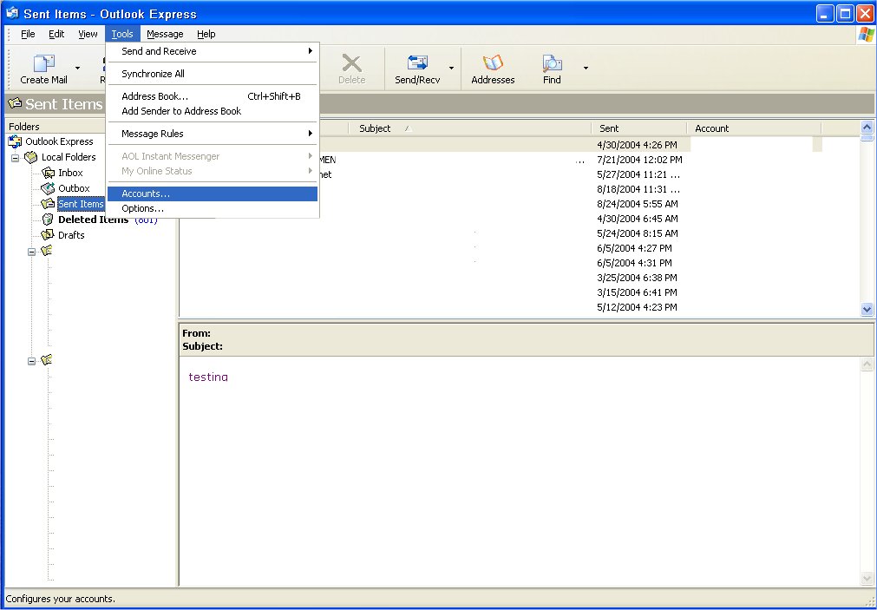Click the Deleted Items folder icon
Viewport: 877px width, 610px height.
49,220
